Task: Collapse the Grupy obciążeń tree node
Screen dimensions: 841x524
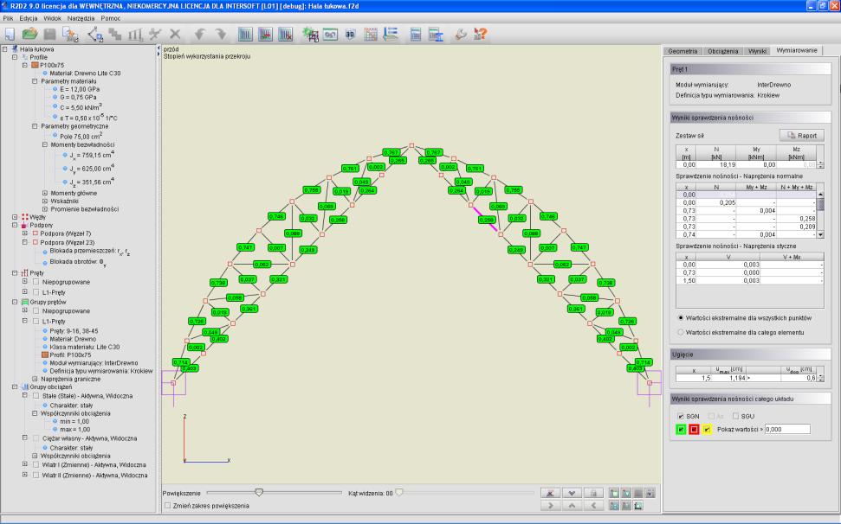Action: pos(15,387)
